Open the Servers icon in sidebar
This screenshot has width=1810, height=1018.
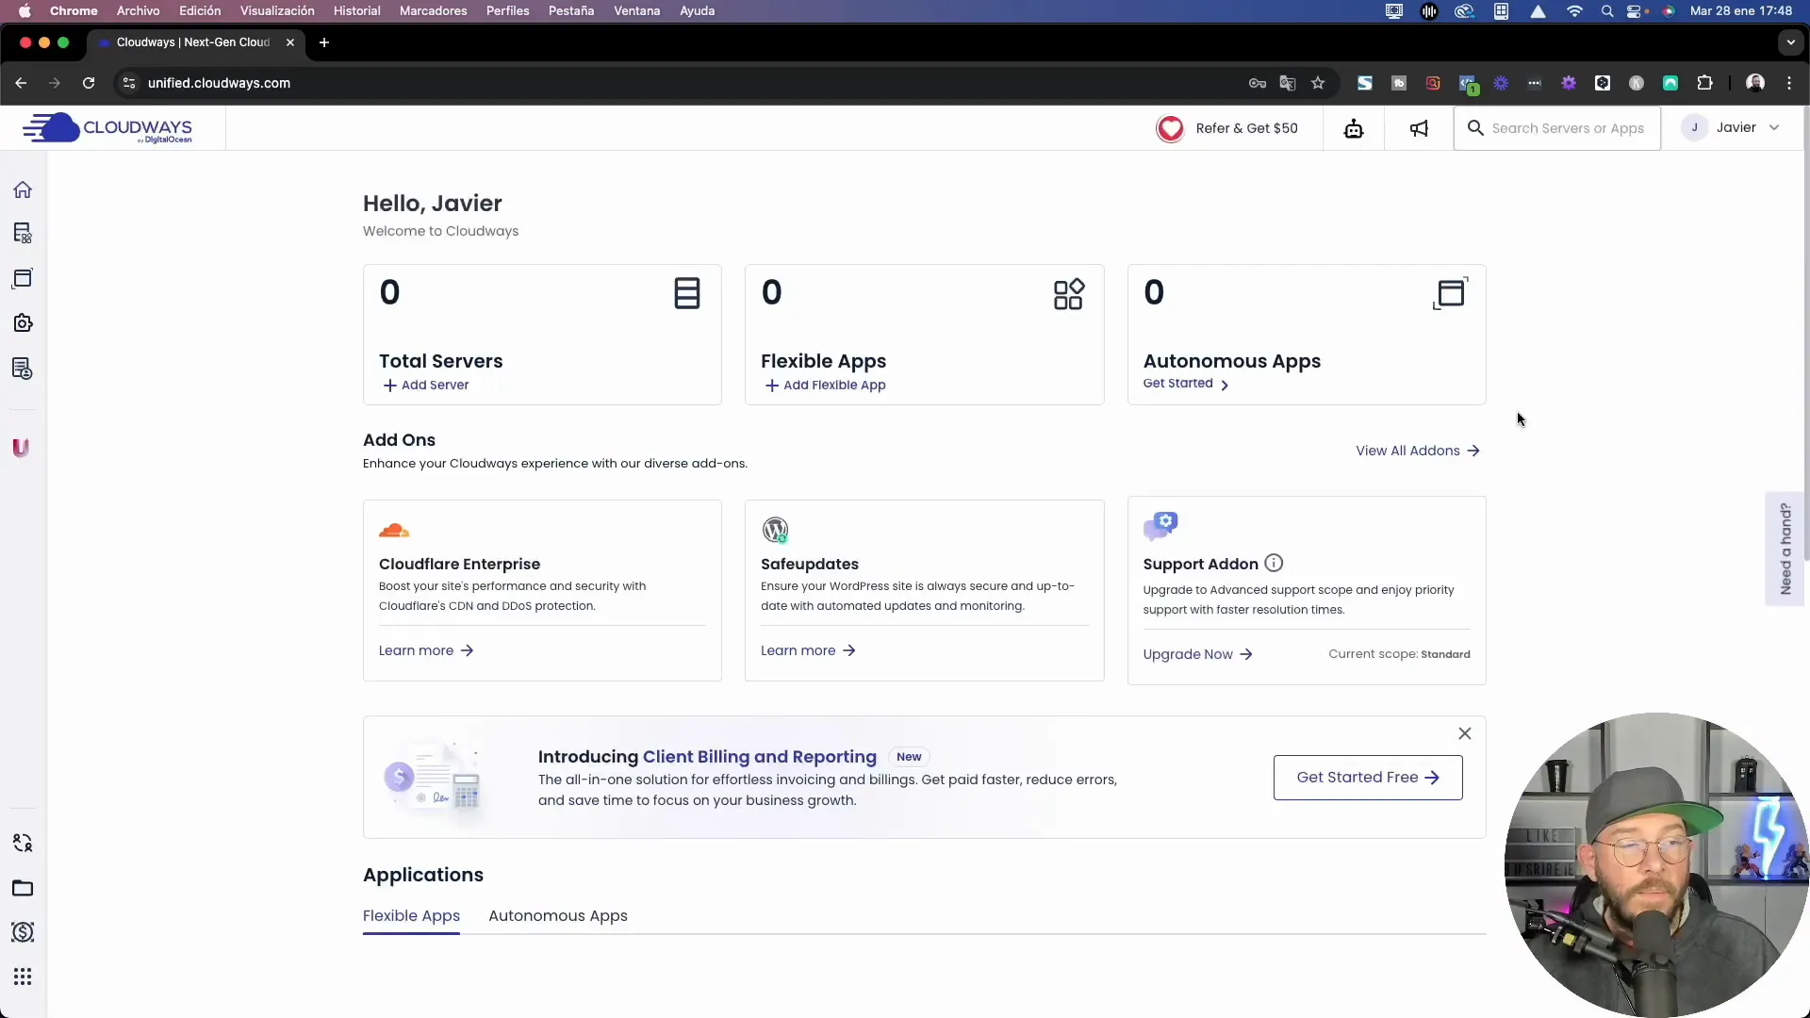[x=23, y=233]
